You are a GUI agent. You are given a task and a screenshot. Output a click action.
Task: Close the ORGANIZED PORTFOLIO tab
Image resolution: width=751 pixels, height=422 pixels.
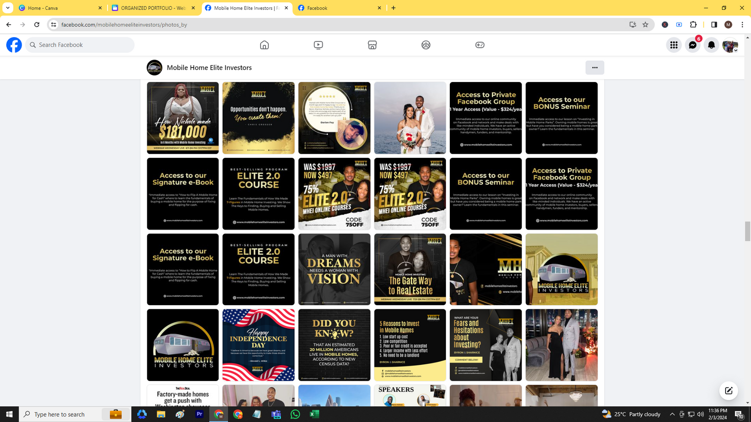193,8
